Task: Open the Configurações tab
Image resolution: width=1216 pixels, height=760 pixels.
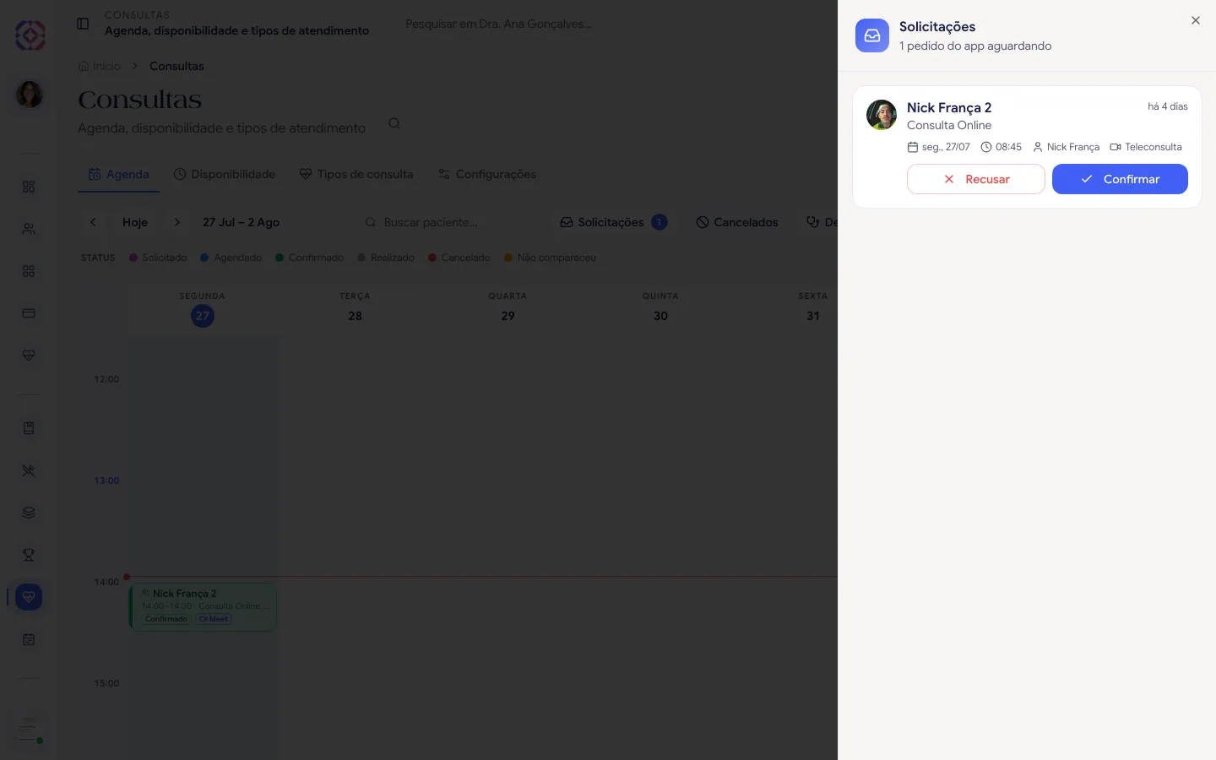Action: (x=487, y=174)
